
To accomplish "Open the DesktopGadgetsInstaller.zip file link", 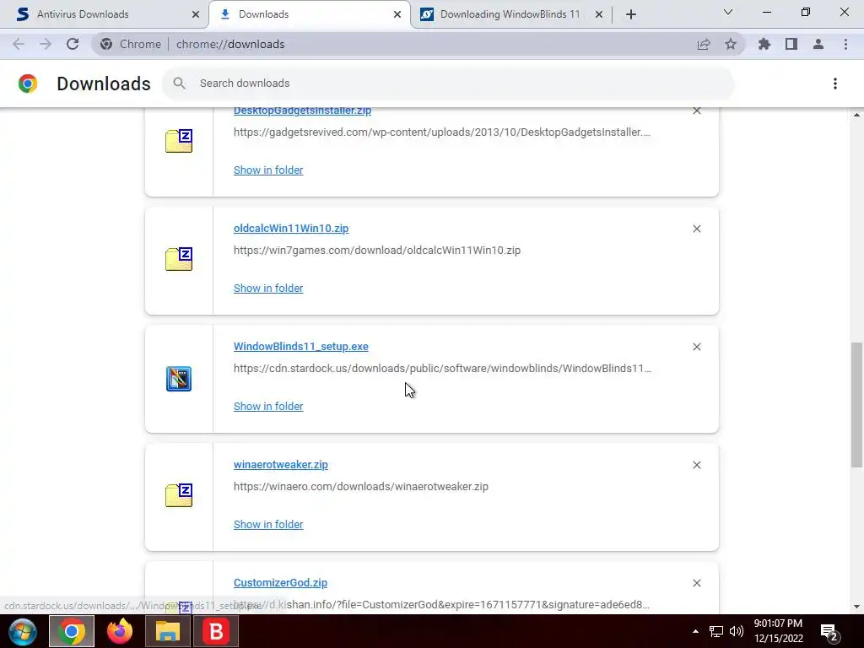I will 303,111.
